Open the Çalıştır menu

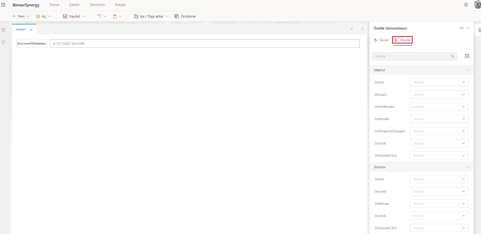[x=74, y=5]
